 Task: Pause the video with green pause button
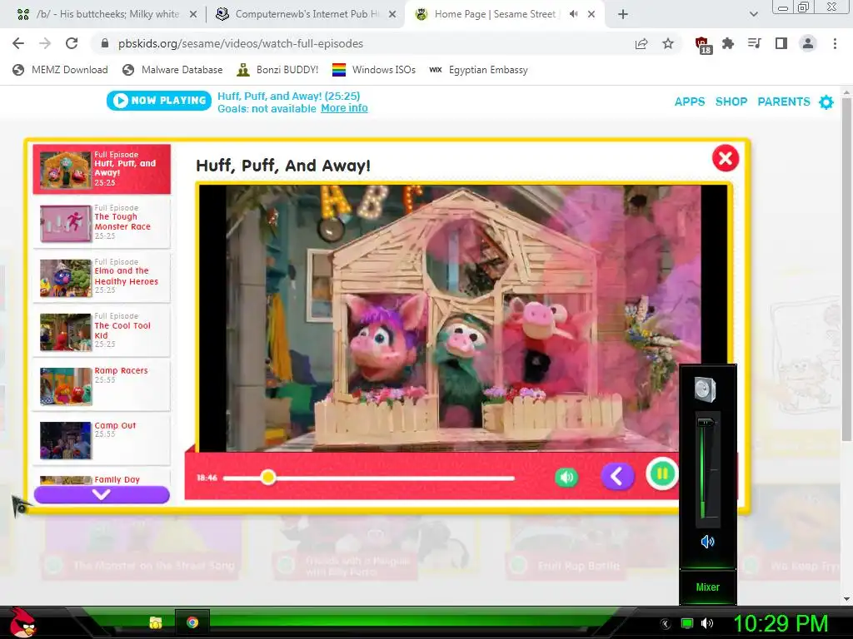(661, 473)
